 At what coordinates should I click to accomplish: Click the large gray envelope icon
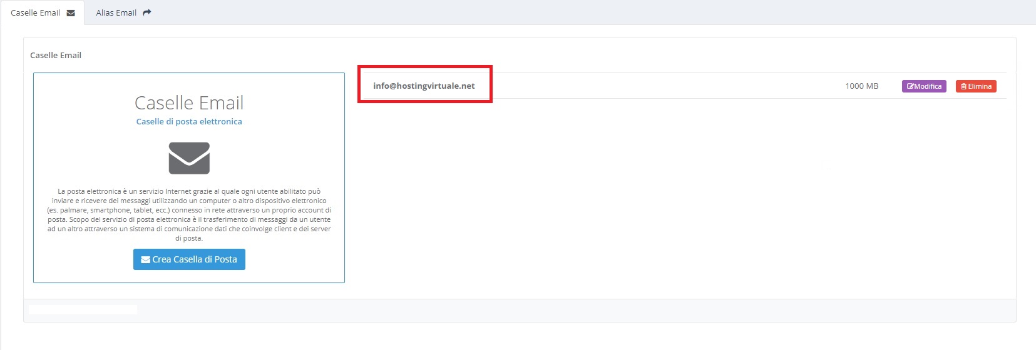(189, 158)
